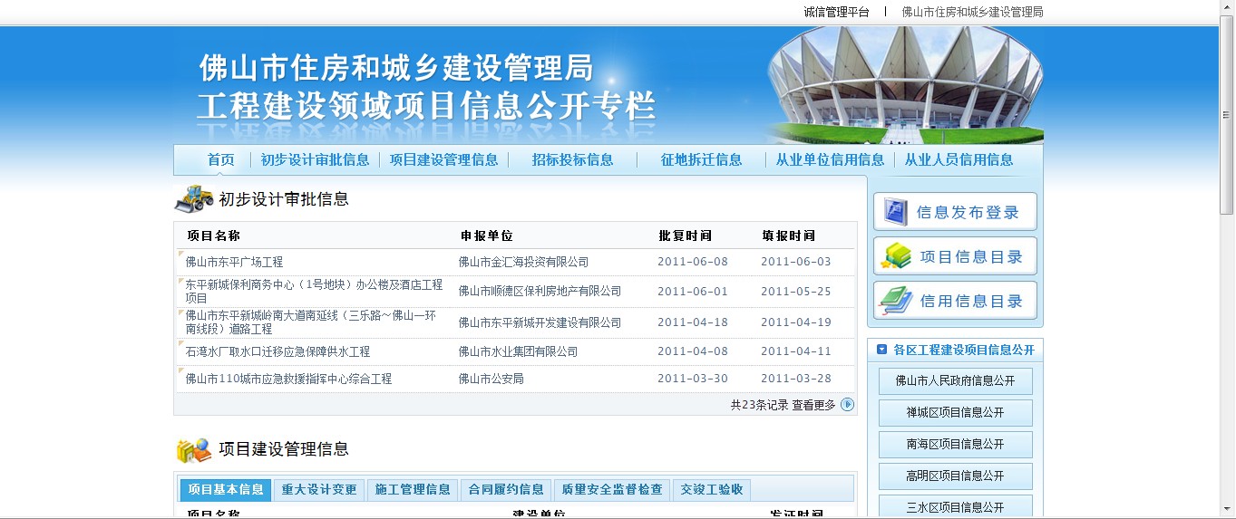The image size is (1236, 519).
Task: Click the bulldozer icon beside 初步设计审批信息
Action: pyautogui.click(x=193, y=198)
